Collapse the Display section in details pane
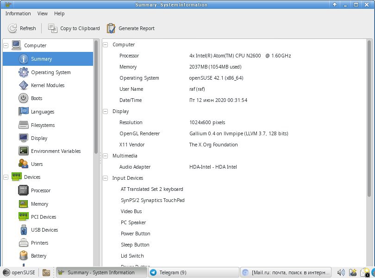Viewport: 375px width, 278px height. (105, 111)
